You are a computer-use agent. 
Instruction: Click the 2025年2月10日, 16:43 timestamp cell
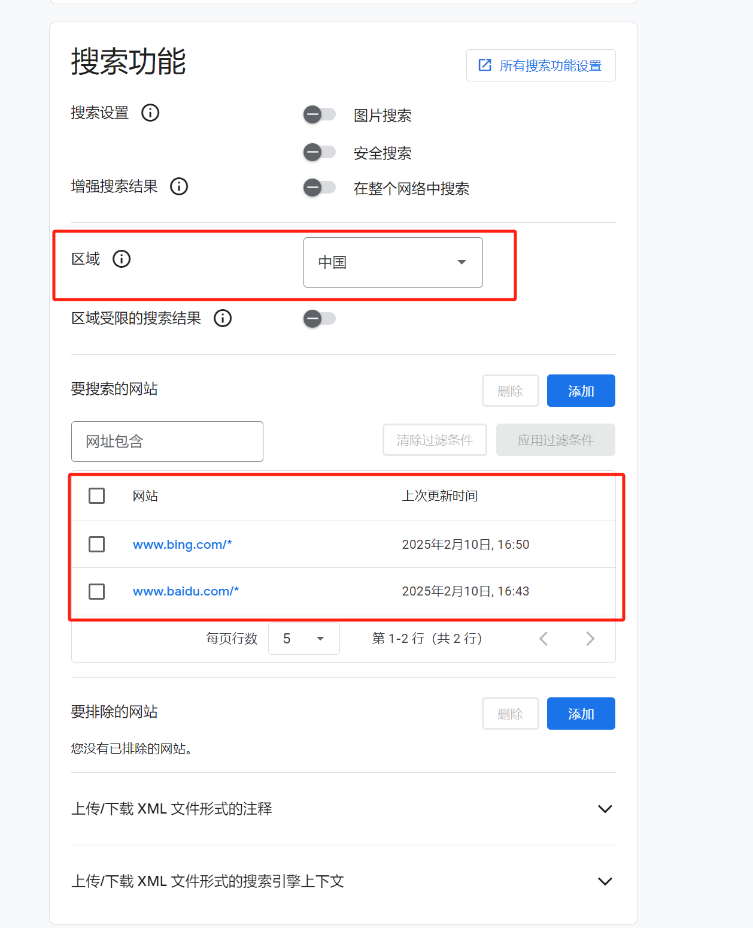pyautogui.click(x=466, y=591)
